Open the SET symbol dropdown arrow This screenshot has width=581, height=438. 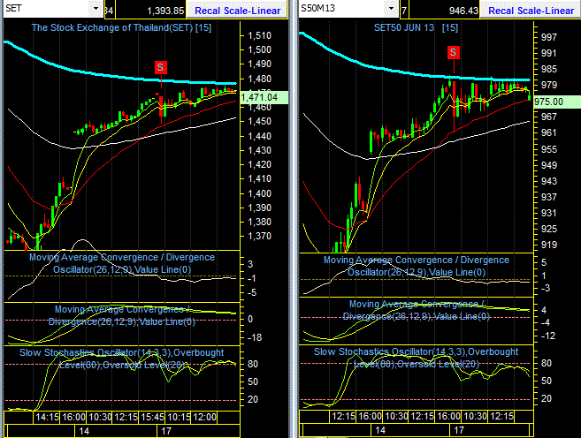96,8
